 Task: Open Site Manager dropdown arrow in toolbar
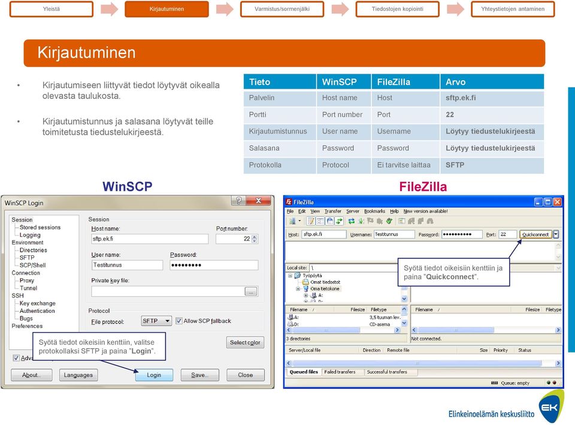click(299, 221)
